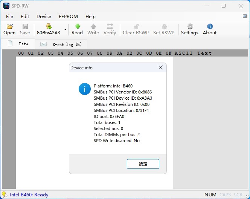Click the lightbulb icon in status bar
Screen dimensions: 250x199
tap(5, 195)
